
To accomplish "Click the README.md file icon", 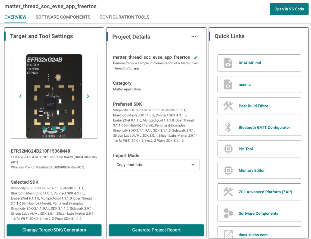I will point(228,63).
